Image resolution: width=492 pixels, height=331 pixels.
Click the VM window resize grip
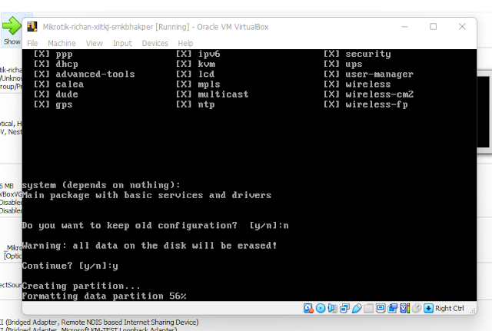coord(473,310)
